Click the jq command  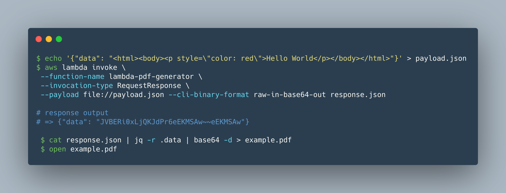pos(139,140)
